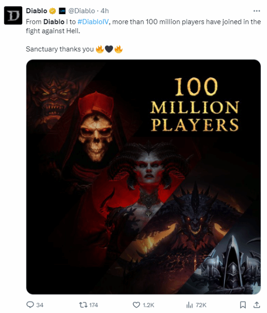
Task: Open the Diablo profile avatar
Action: [x=13, y=16]
